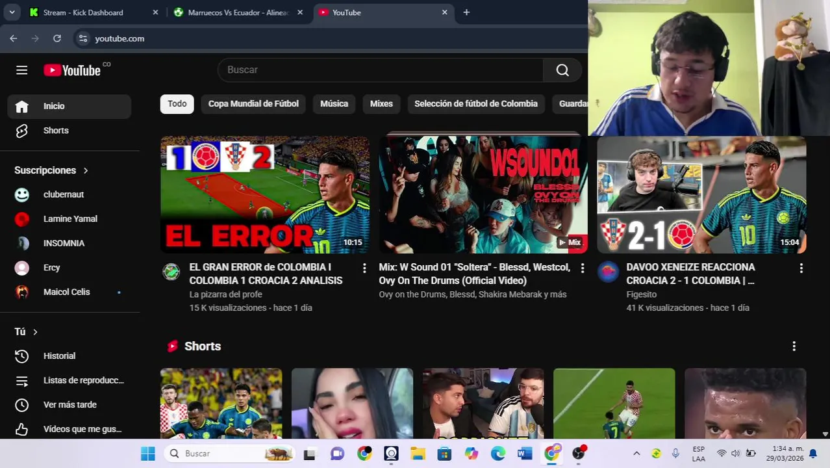This screenshot has width=830, height=468.
Task: Open options for DAVOO XENEIZE REACCIONA video
Action: [x=801, y=268]
